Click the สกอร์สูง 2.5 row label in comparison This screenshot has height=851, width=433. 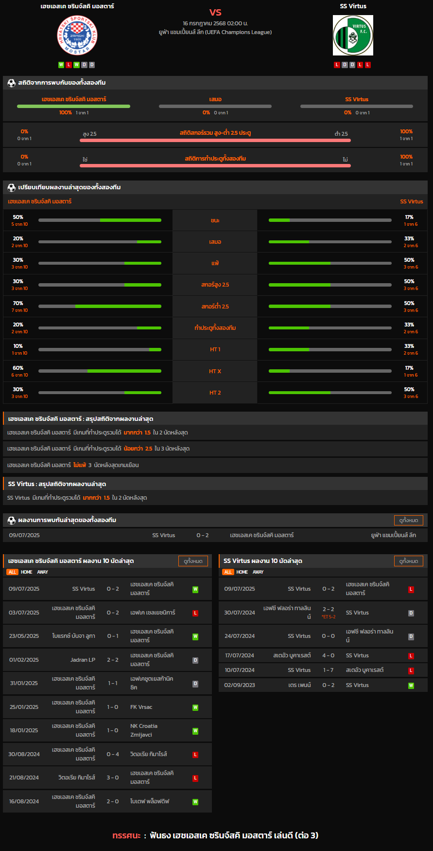[215, 285]
